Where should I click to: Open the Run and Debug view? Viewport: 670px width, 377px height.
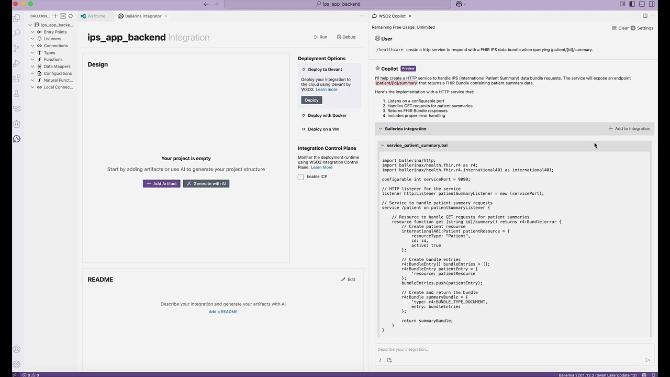pos(17,63)
